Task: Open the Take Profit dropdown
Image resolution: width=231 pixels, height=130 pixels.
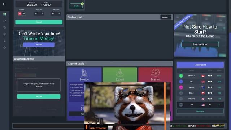Action: pos(56,14)
